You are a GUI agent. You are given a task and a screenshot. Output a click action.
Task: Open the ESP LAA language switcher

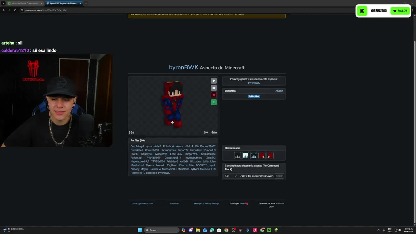coord(390,230)
